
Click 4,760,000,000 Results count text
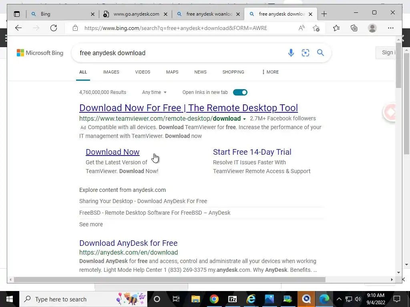102,92
